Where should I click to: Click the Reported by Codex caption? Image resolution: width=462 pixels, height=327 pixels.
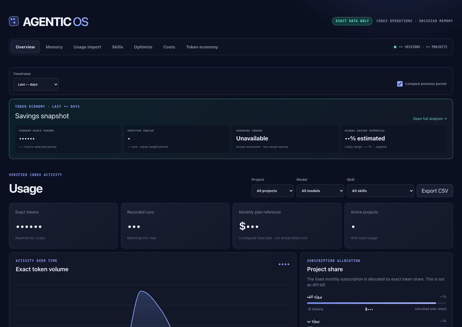pyautogui.click(x=30, y=238)
